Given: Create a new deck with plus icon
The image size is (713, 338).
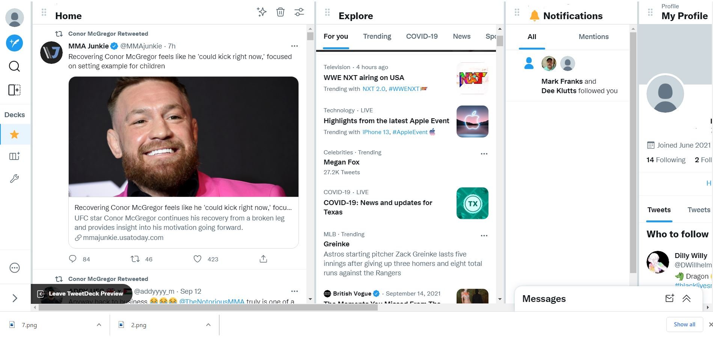Looking at the screenshot, I should pyautogui.click(x=14, y=156).
